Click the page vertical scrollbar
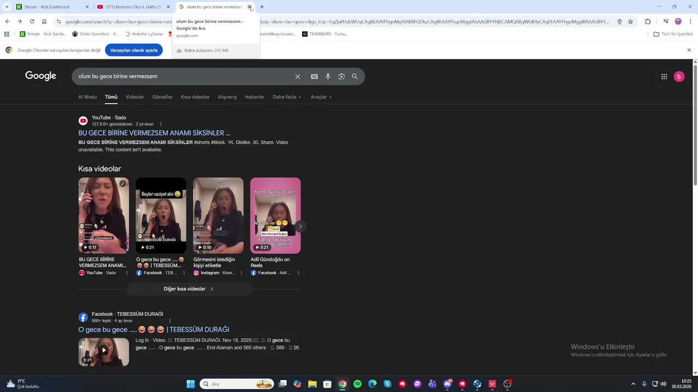Viewport: 698px width, 392px height. tap(695, 125)
